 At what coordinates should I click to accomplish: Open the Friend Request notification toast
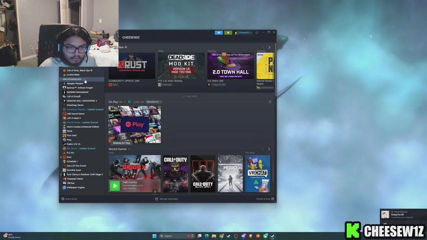403,215
